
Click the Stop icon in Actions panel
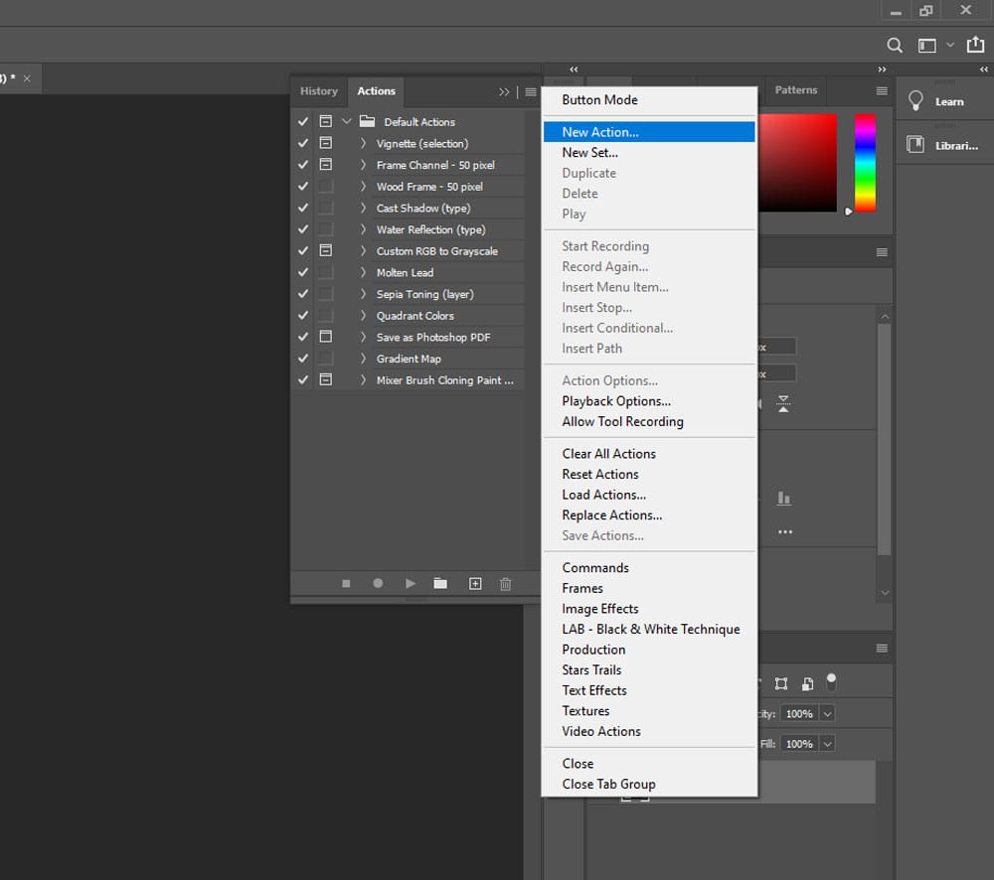(346, 584)
